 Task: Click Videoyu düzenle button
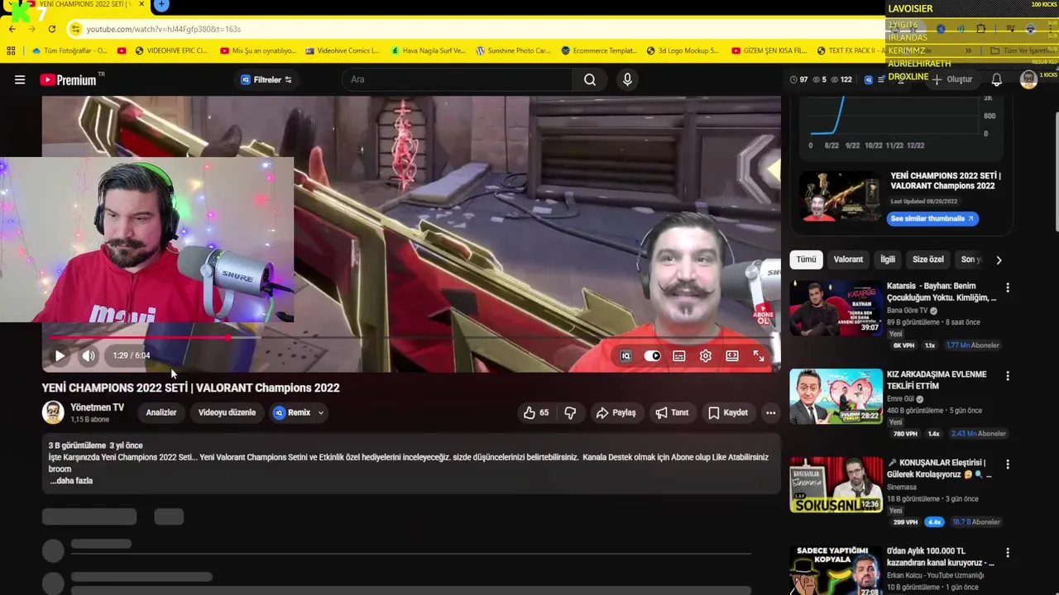click(x=227, y=412)
